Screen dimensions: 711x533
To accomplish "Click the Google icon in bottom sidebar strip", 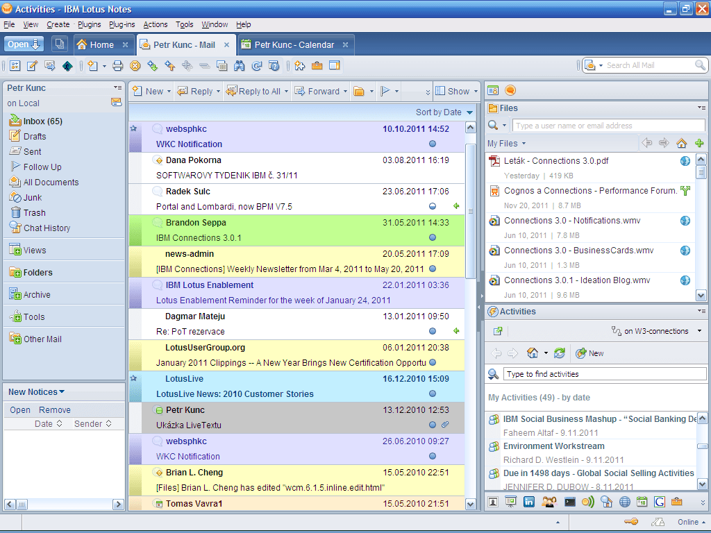I will coord(660,502).
